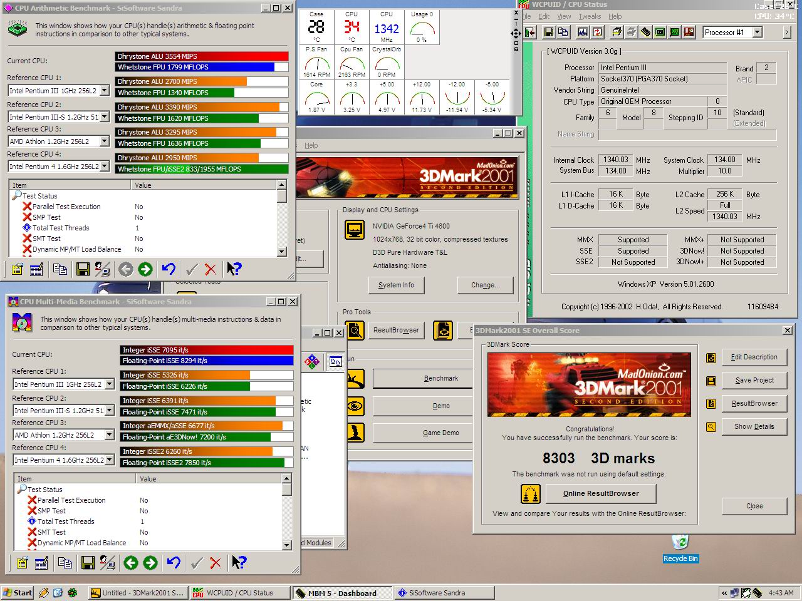Viewport: 802px width, 601px height.
Task: Open Reference CPU 3 dropdown in Arithmetic Benchmark
Action: (104, 141)
